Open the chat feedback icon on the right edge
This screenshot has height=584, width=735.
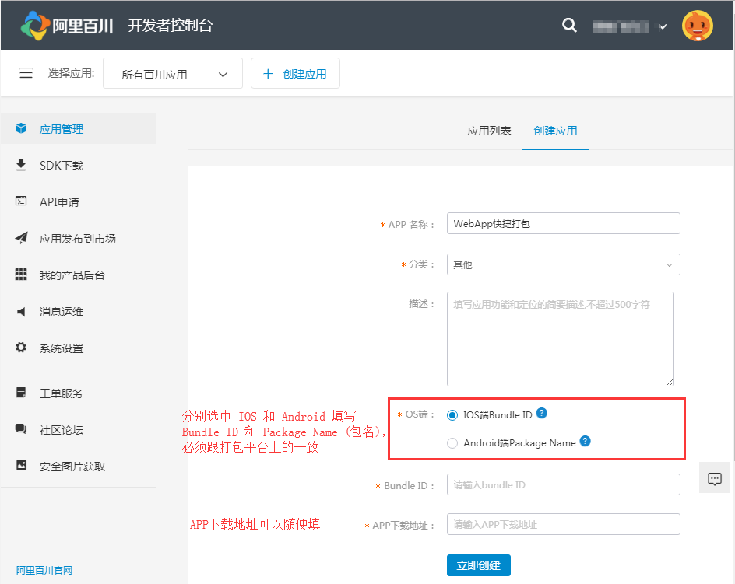pos(715,479)
